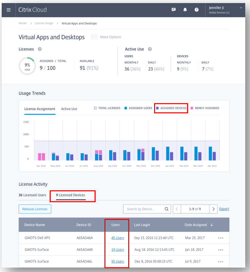Click the Apr 2019 assigned users bar
Viewport: 250px width, 272px height.
(210, 154)
